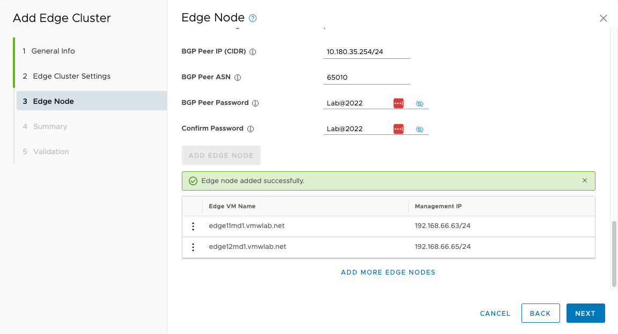618x334 pixels.
Task: Go to step 2 Edge Cluster Settings
Action: (91, 76)
